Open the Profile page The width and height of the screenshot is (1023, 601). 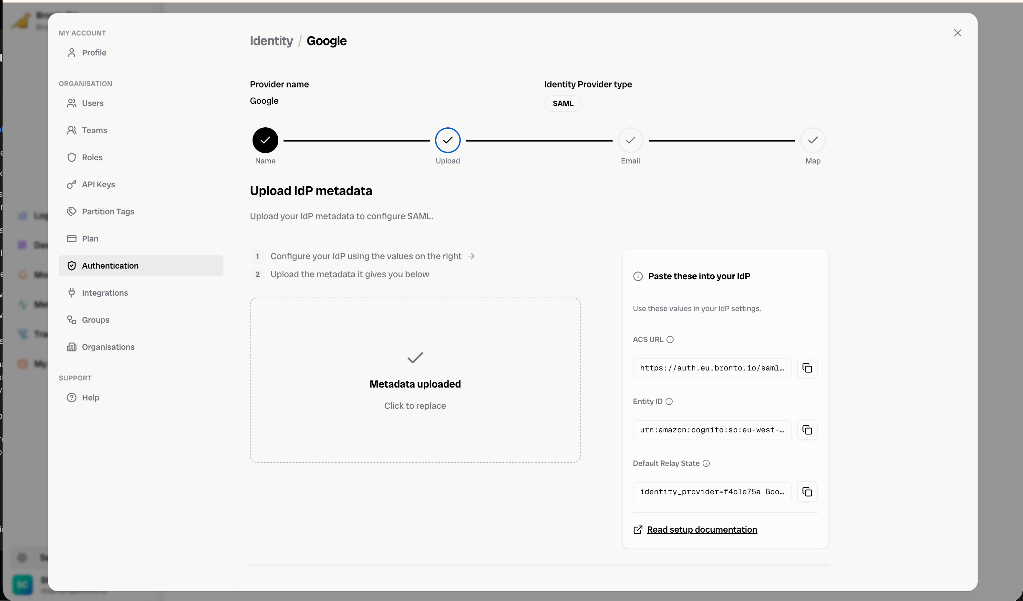(140, 53)
